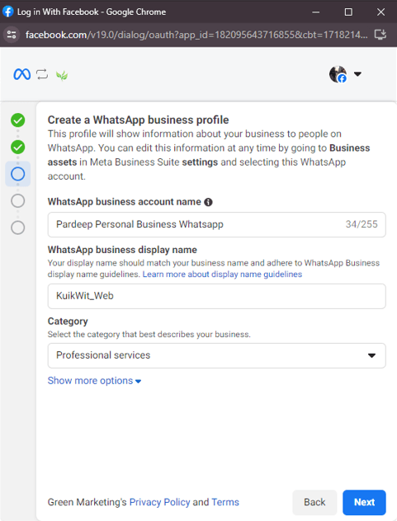Image resolution: width=397 pixels, height=521 pixels.
Task: Select the fourth step circle
Action: (x=18, y=200)
